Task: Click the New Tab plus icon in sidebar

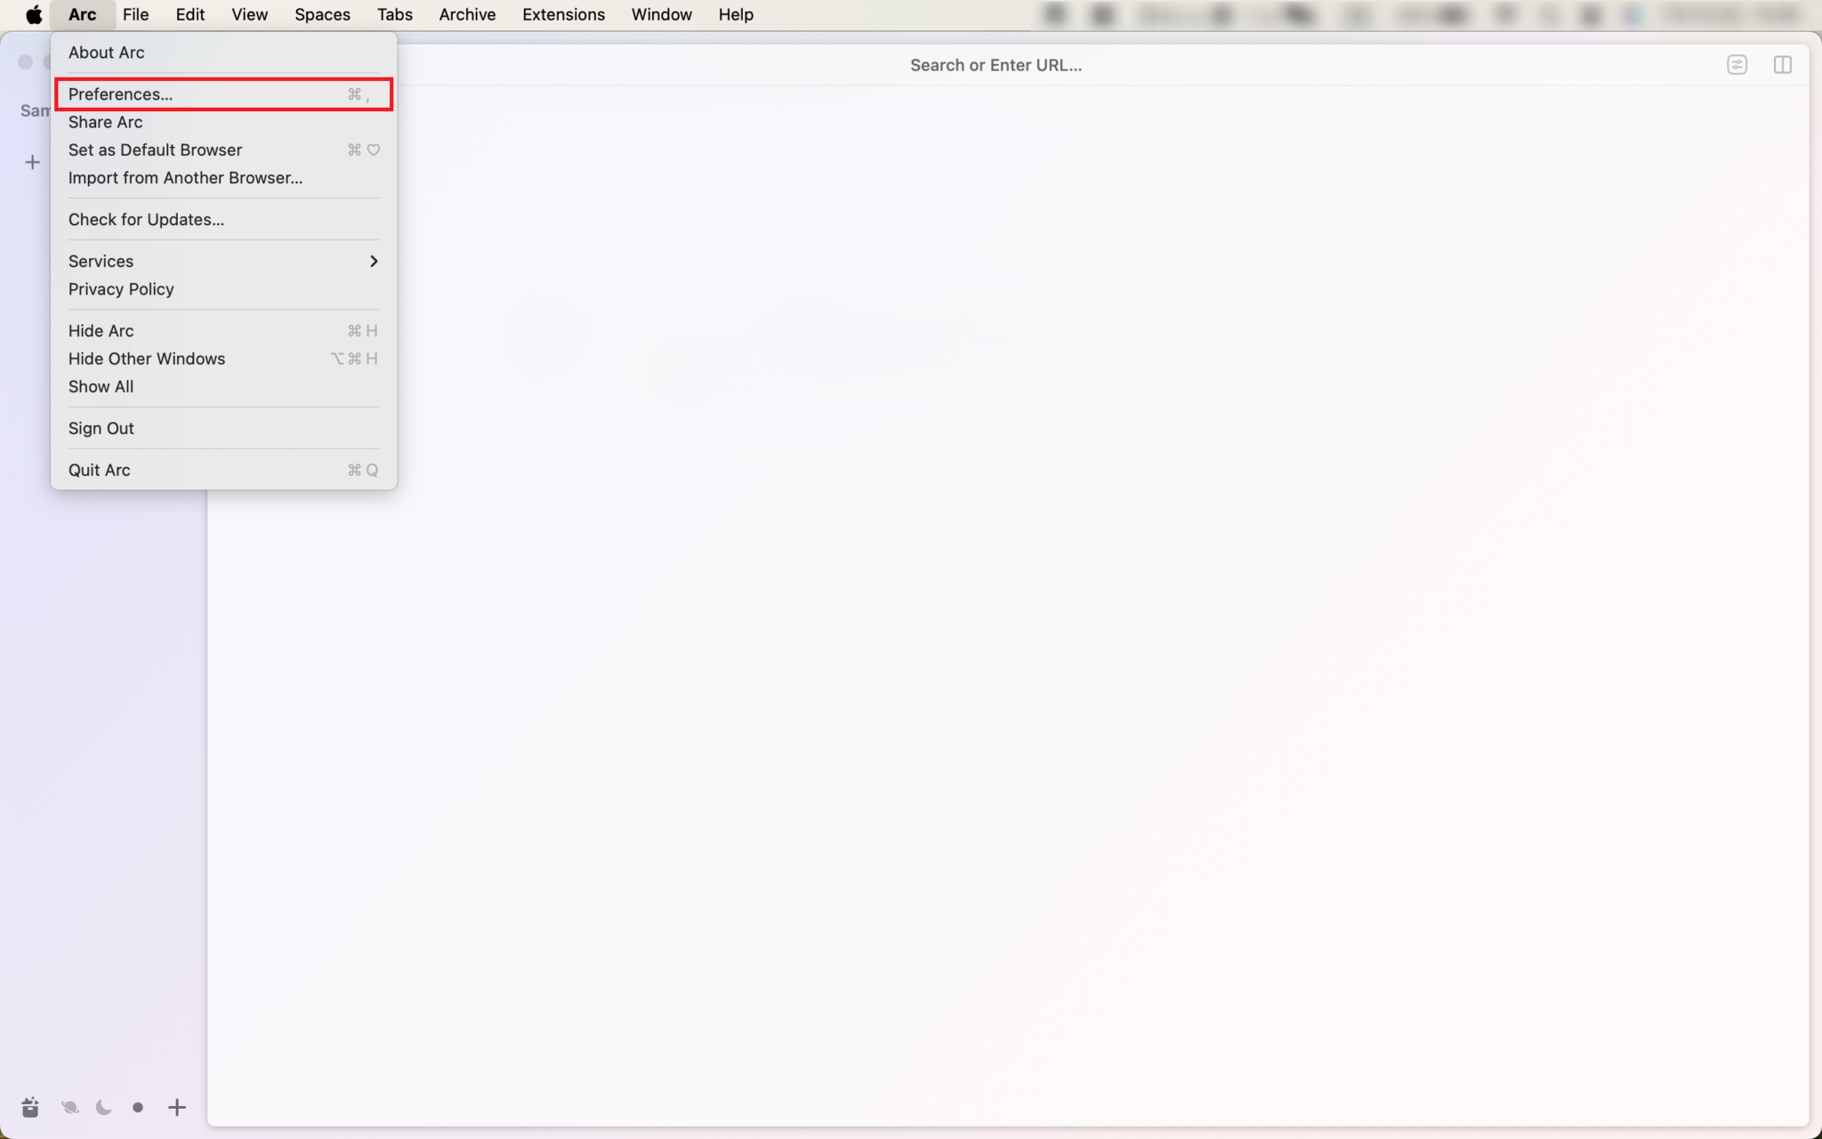Action: (33, 162)
